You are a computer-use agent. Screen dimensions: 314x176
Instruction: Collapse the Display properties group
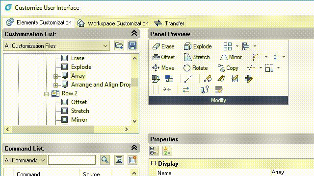click(153, 163)
